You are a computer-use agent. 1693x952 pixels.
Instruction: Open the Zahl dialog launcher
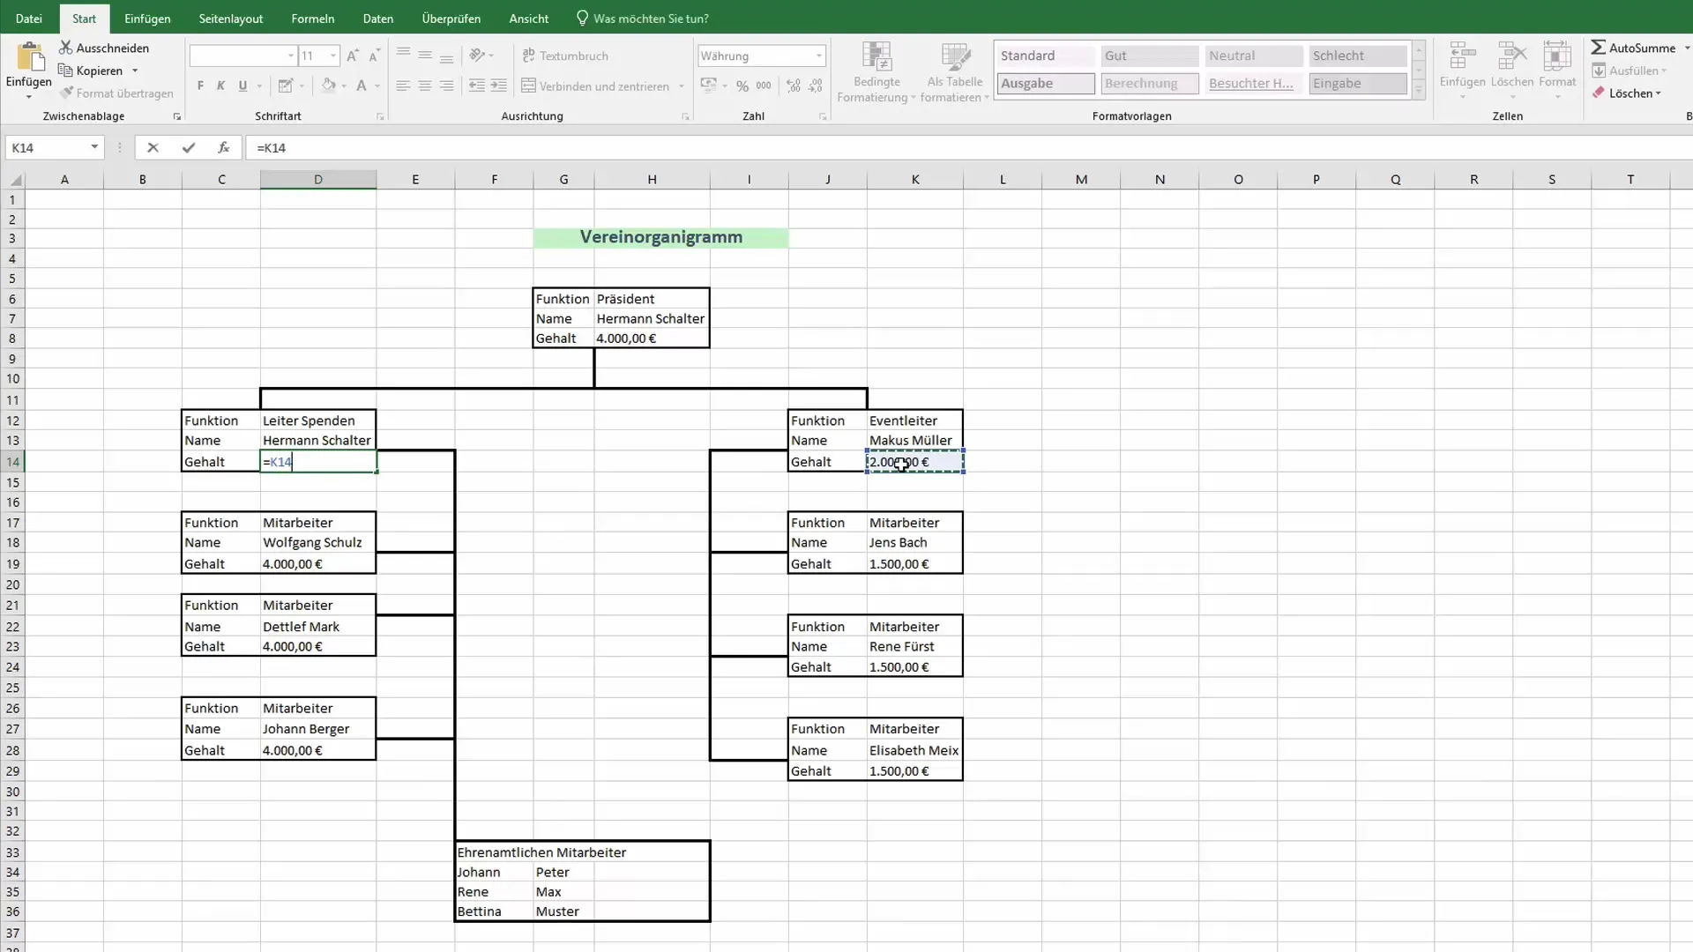pyautogui.click(x=823, y=116)
